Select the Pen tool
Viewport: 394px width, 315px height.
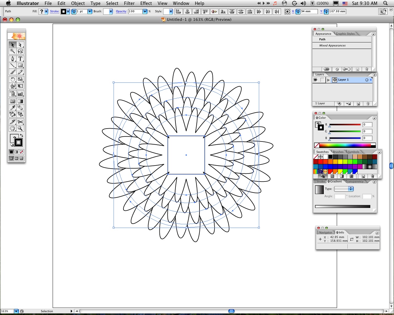click(x=12, y=59)
